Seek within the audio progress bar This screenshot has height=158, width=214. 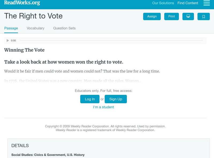coord(111,41)
